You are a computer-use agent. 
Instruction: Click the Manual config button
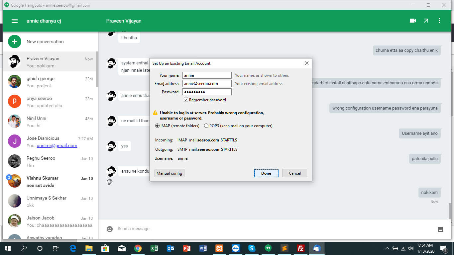pos(170,173)
